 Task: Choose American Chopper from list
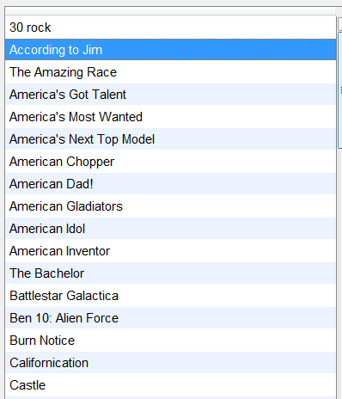tap(170, 162)
